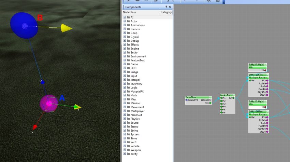
Task: Toggle collapse box on top Entity:EntityId node
Action: coord(265,64)
